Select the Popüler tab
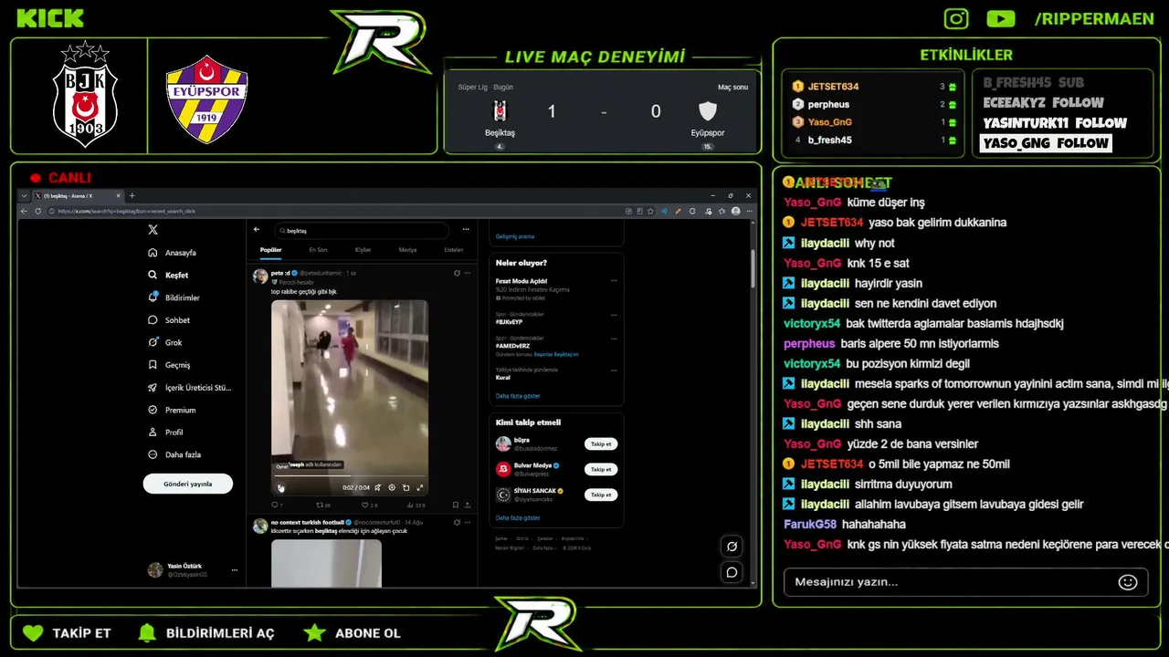 (271, 250)
